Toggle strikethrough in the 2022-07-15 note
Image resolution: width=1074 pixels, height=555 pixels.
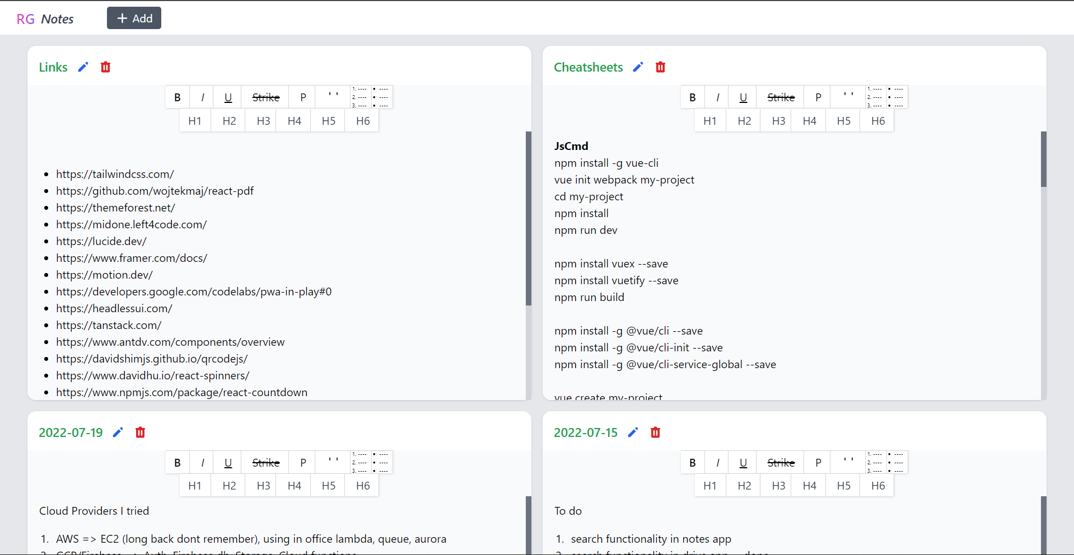click(x=781, y=463)
